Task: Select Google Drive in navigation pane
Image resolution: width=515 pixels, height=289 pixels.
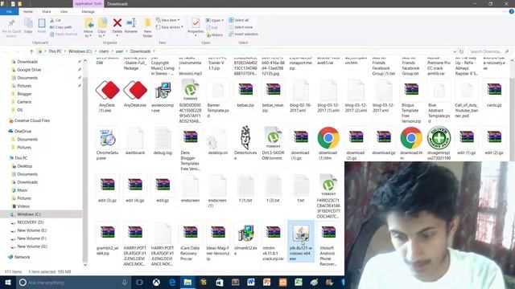Action: (29, 70)
